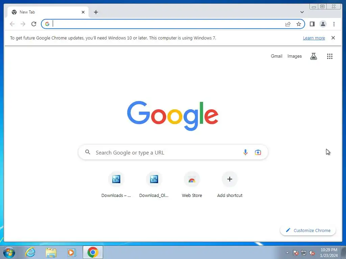The image size is (346, 259).
Task: Click the Google logo
Action: pyautogui.click(x=173, y=116)
